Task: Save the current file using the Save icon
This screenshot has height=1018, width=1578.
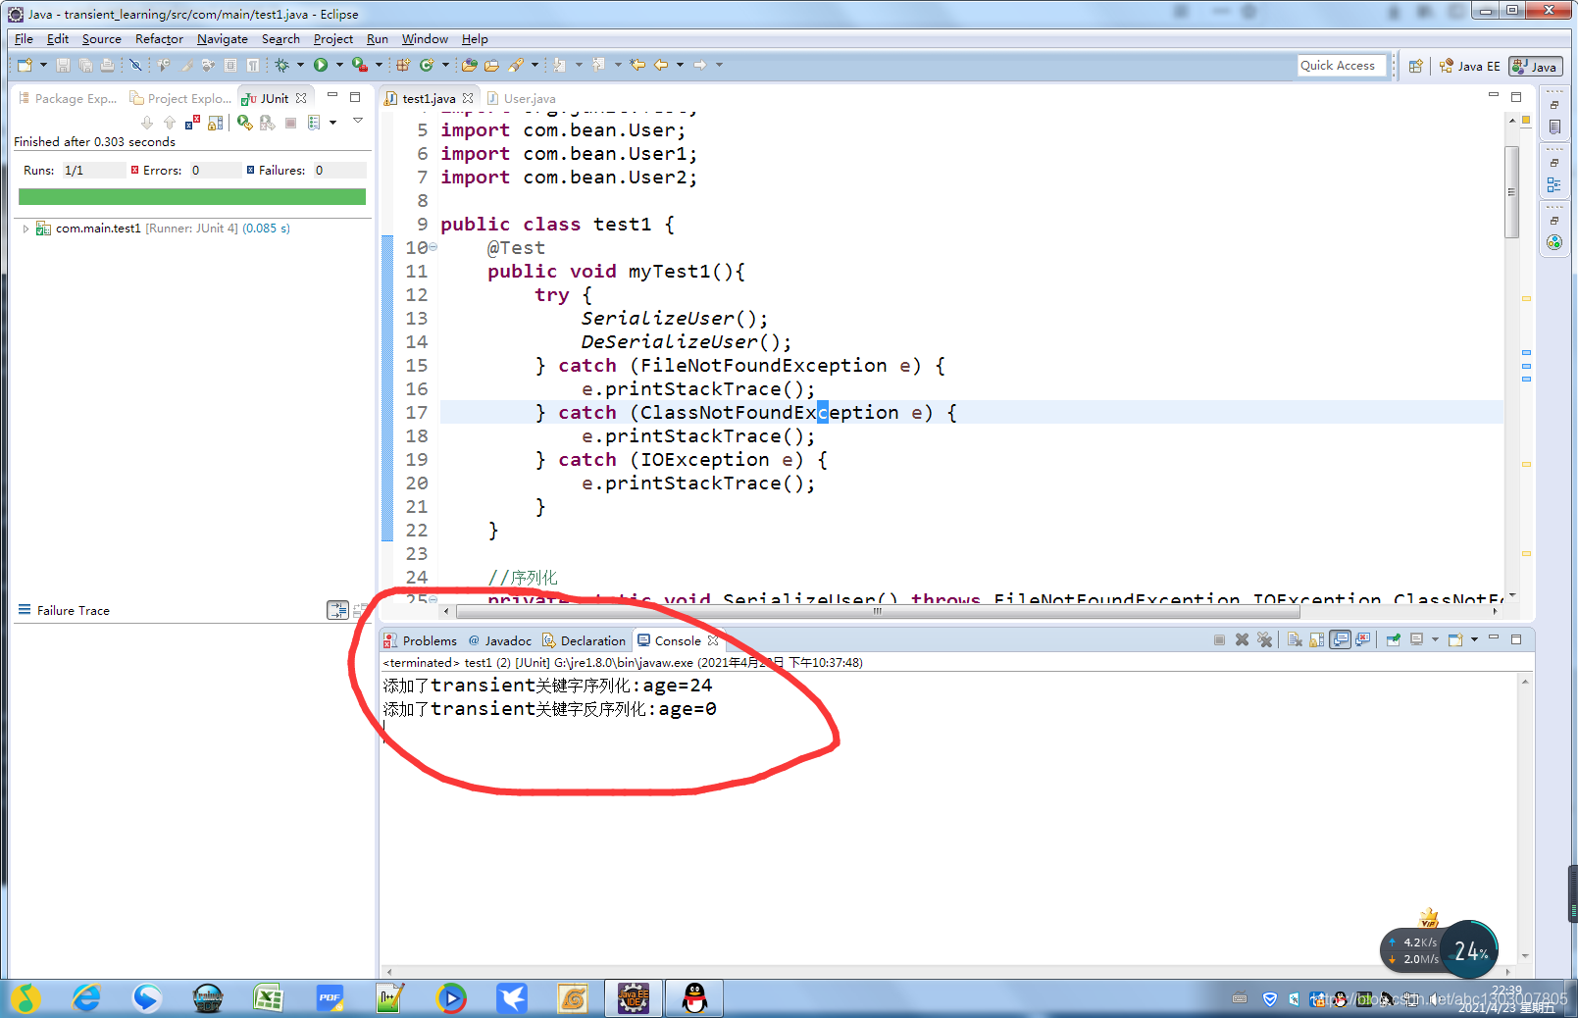Action: point(63,65)
